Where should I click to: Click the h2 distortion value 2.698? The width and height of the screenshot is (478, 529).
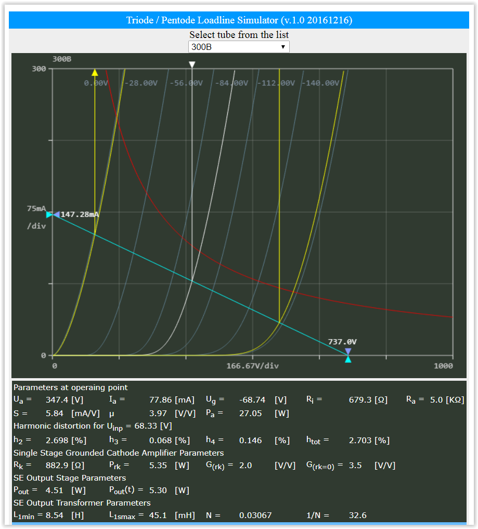click(57, 440)
